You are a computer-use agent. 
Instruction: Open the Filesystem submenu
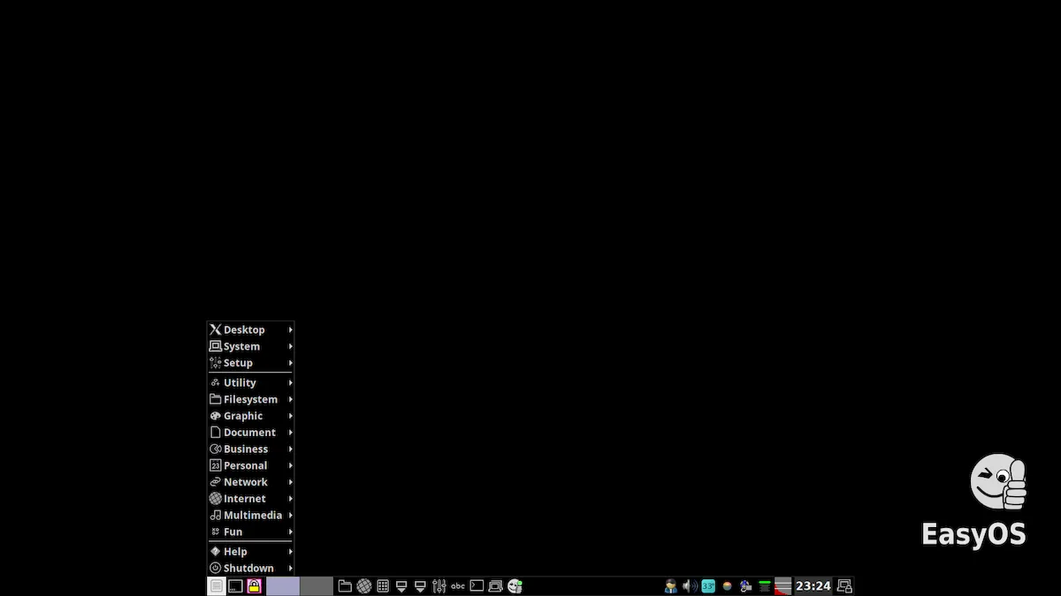[x=251, y=399]
